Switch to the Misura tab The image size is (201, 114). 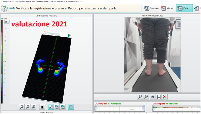167,8
